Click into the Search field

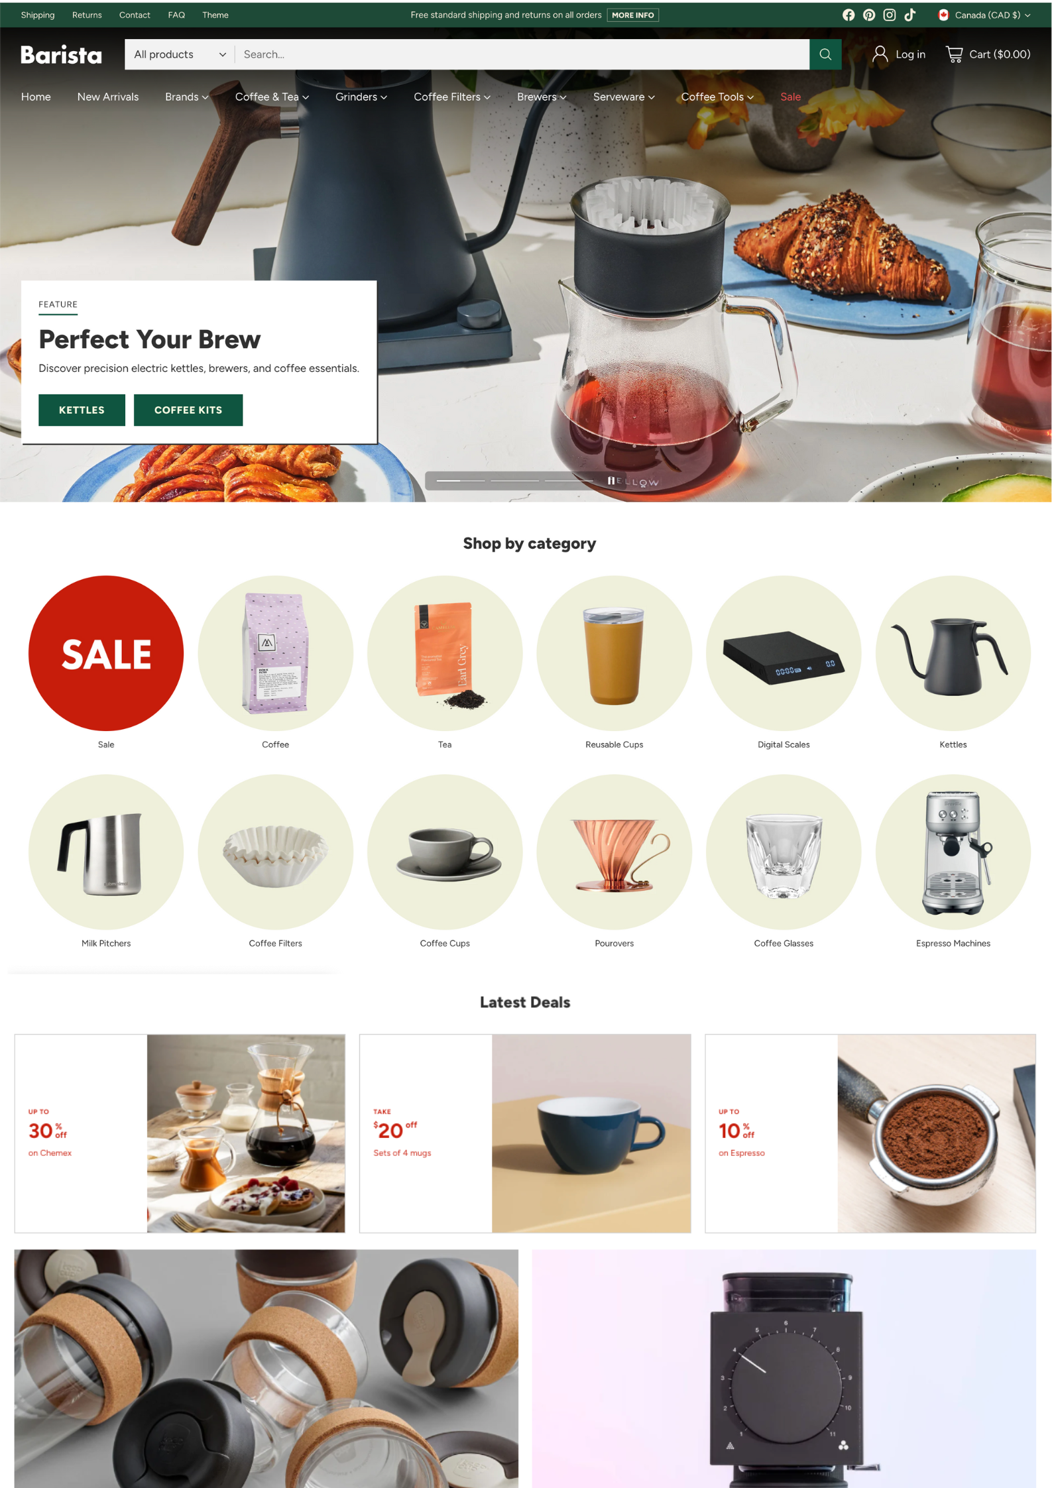[x=522, y=54]
